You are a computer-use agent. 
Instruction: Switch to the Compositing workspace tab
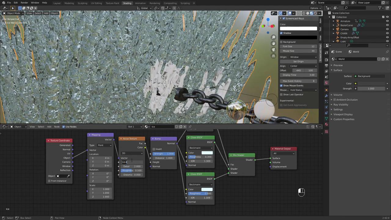point(170,3)
